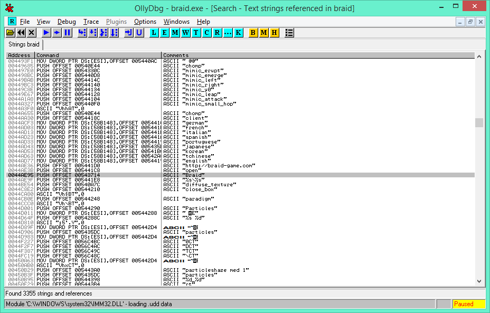Open the Log window (L) button

pos(154,33)
